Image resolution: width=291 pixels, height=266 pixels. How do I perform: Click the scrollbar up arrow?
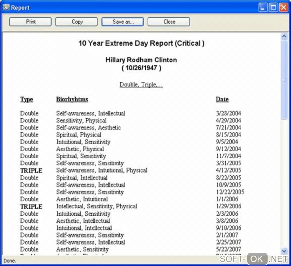[x=284, y=36]
